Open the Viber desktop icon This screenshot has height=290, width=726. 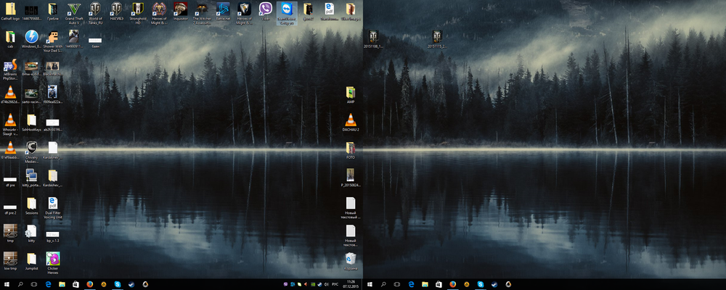(266, 10)
